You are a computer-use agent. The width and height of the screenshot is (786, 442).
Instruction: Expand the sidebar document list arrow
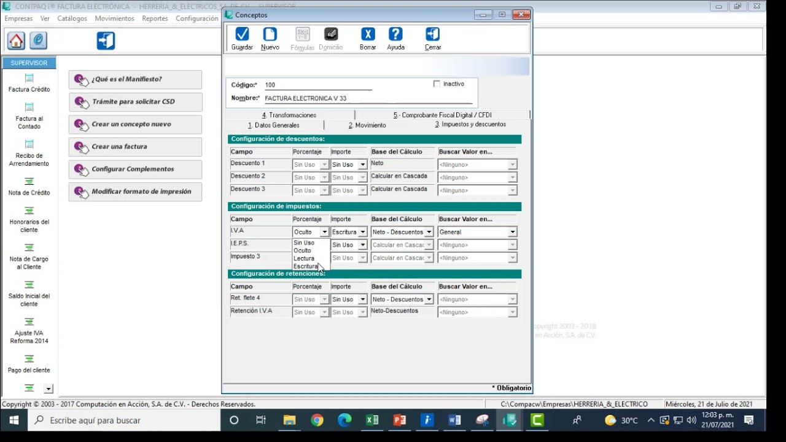[x=49, y=389]
